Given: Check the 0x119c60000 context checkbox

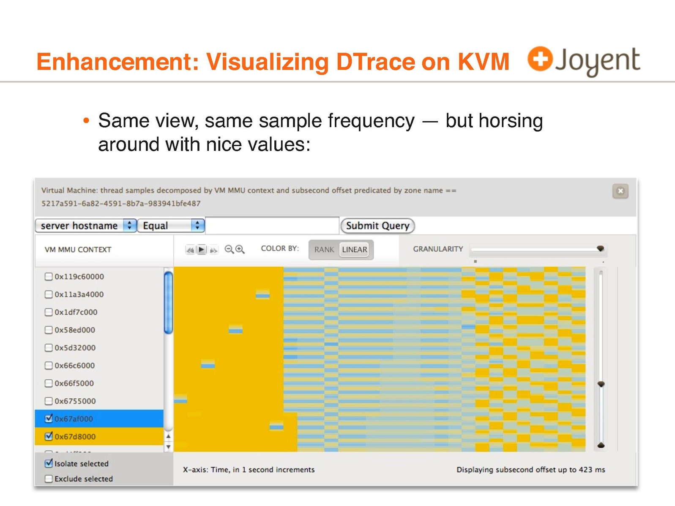Looking at the screenshot, I should click(x=49, y=277).
